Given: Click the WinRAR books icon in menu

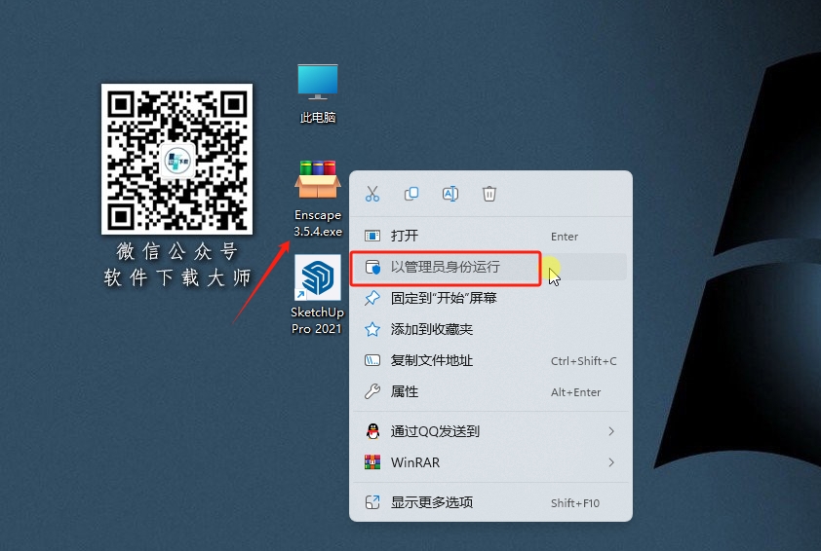Looking at the screenshot, I should (x=372, y=462).
